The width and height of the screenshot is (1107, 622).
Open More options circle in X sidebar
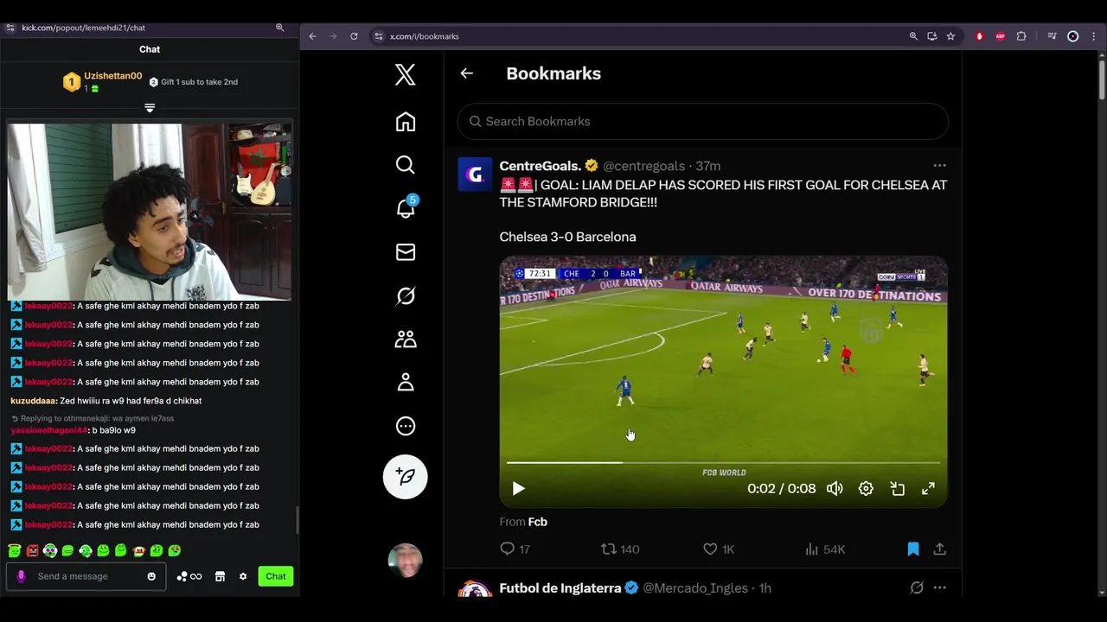click(405, 426)
